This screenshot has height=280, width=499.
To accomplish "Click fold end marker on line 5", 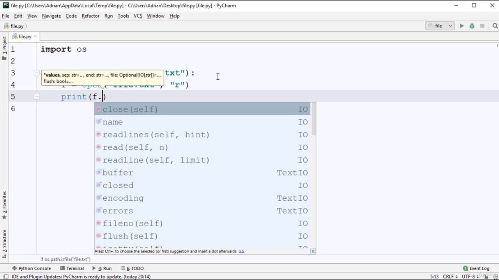I will tap(37, 96).
